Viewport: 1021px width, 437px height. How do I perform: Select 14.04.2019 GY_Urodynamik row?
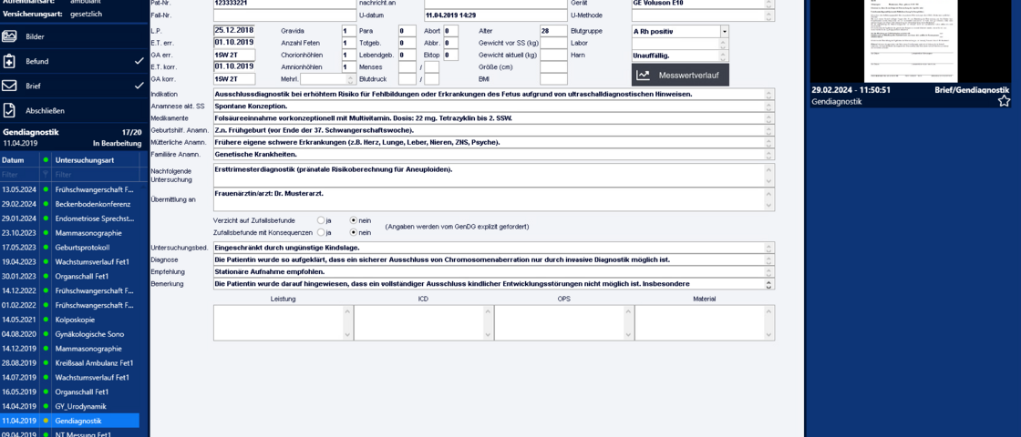[x=69, y=406]
